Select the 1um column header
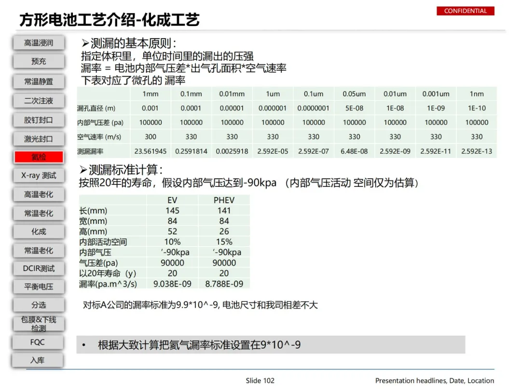This screenshot has width=521, height=390. pyautogui.click(x=273, y=94)
